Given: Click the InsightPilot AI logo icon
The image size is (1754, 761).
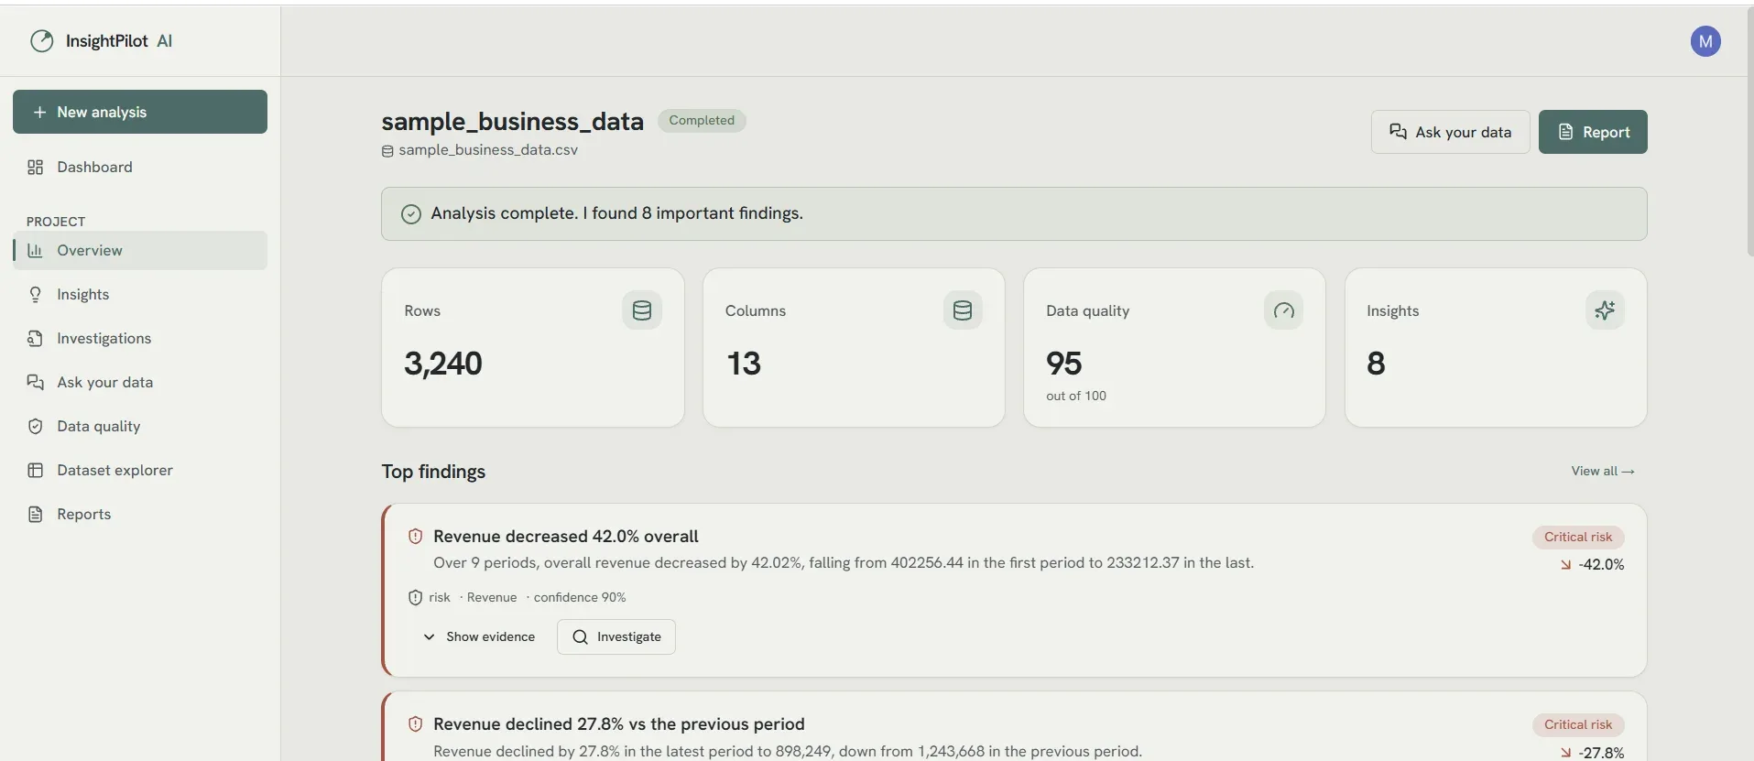Looking at the screenshot, I should pyautogui.click(x=42, y=41).
